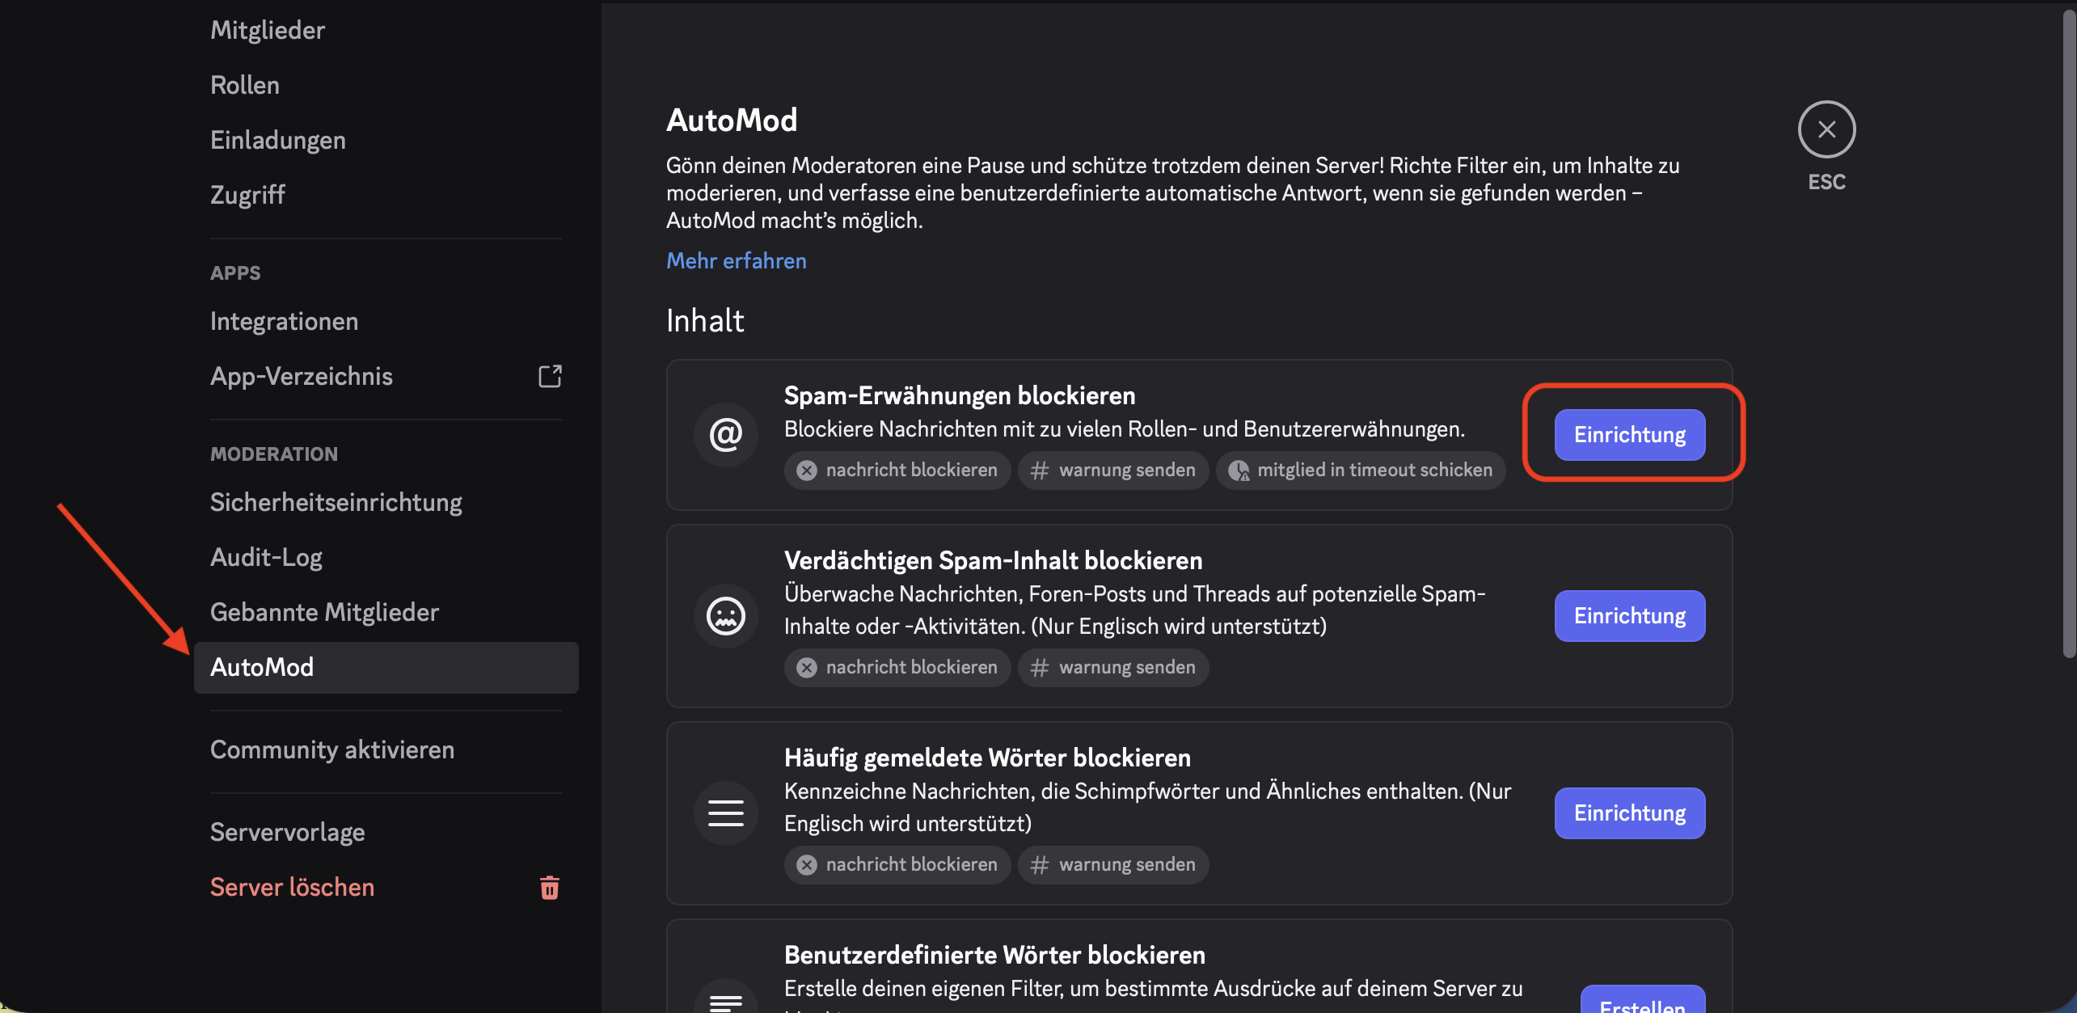Close settings with the ESC circle icon
The height and width of the screenshot is (1013, 2077).
click(x=1826, y=129)
